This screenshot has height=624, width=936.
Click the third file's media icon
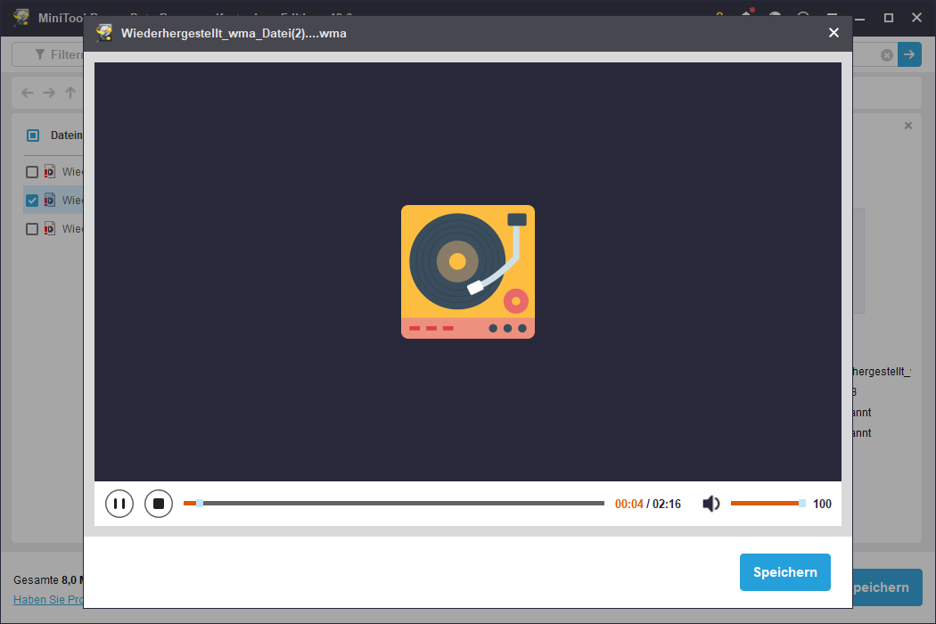pos(50,229)
